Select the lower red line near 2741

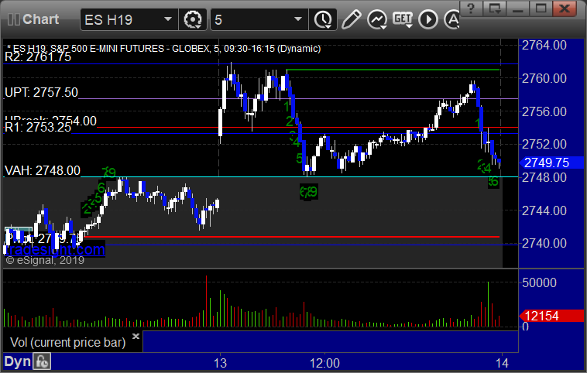(292, 237)
